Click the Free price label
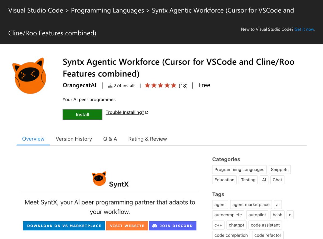The image size is (323, 239). point(204,85)
